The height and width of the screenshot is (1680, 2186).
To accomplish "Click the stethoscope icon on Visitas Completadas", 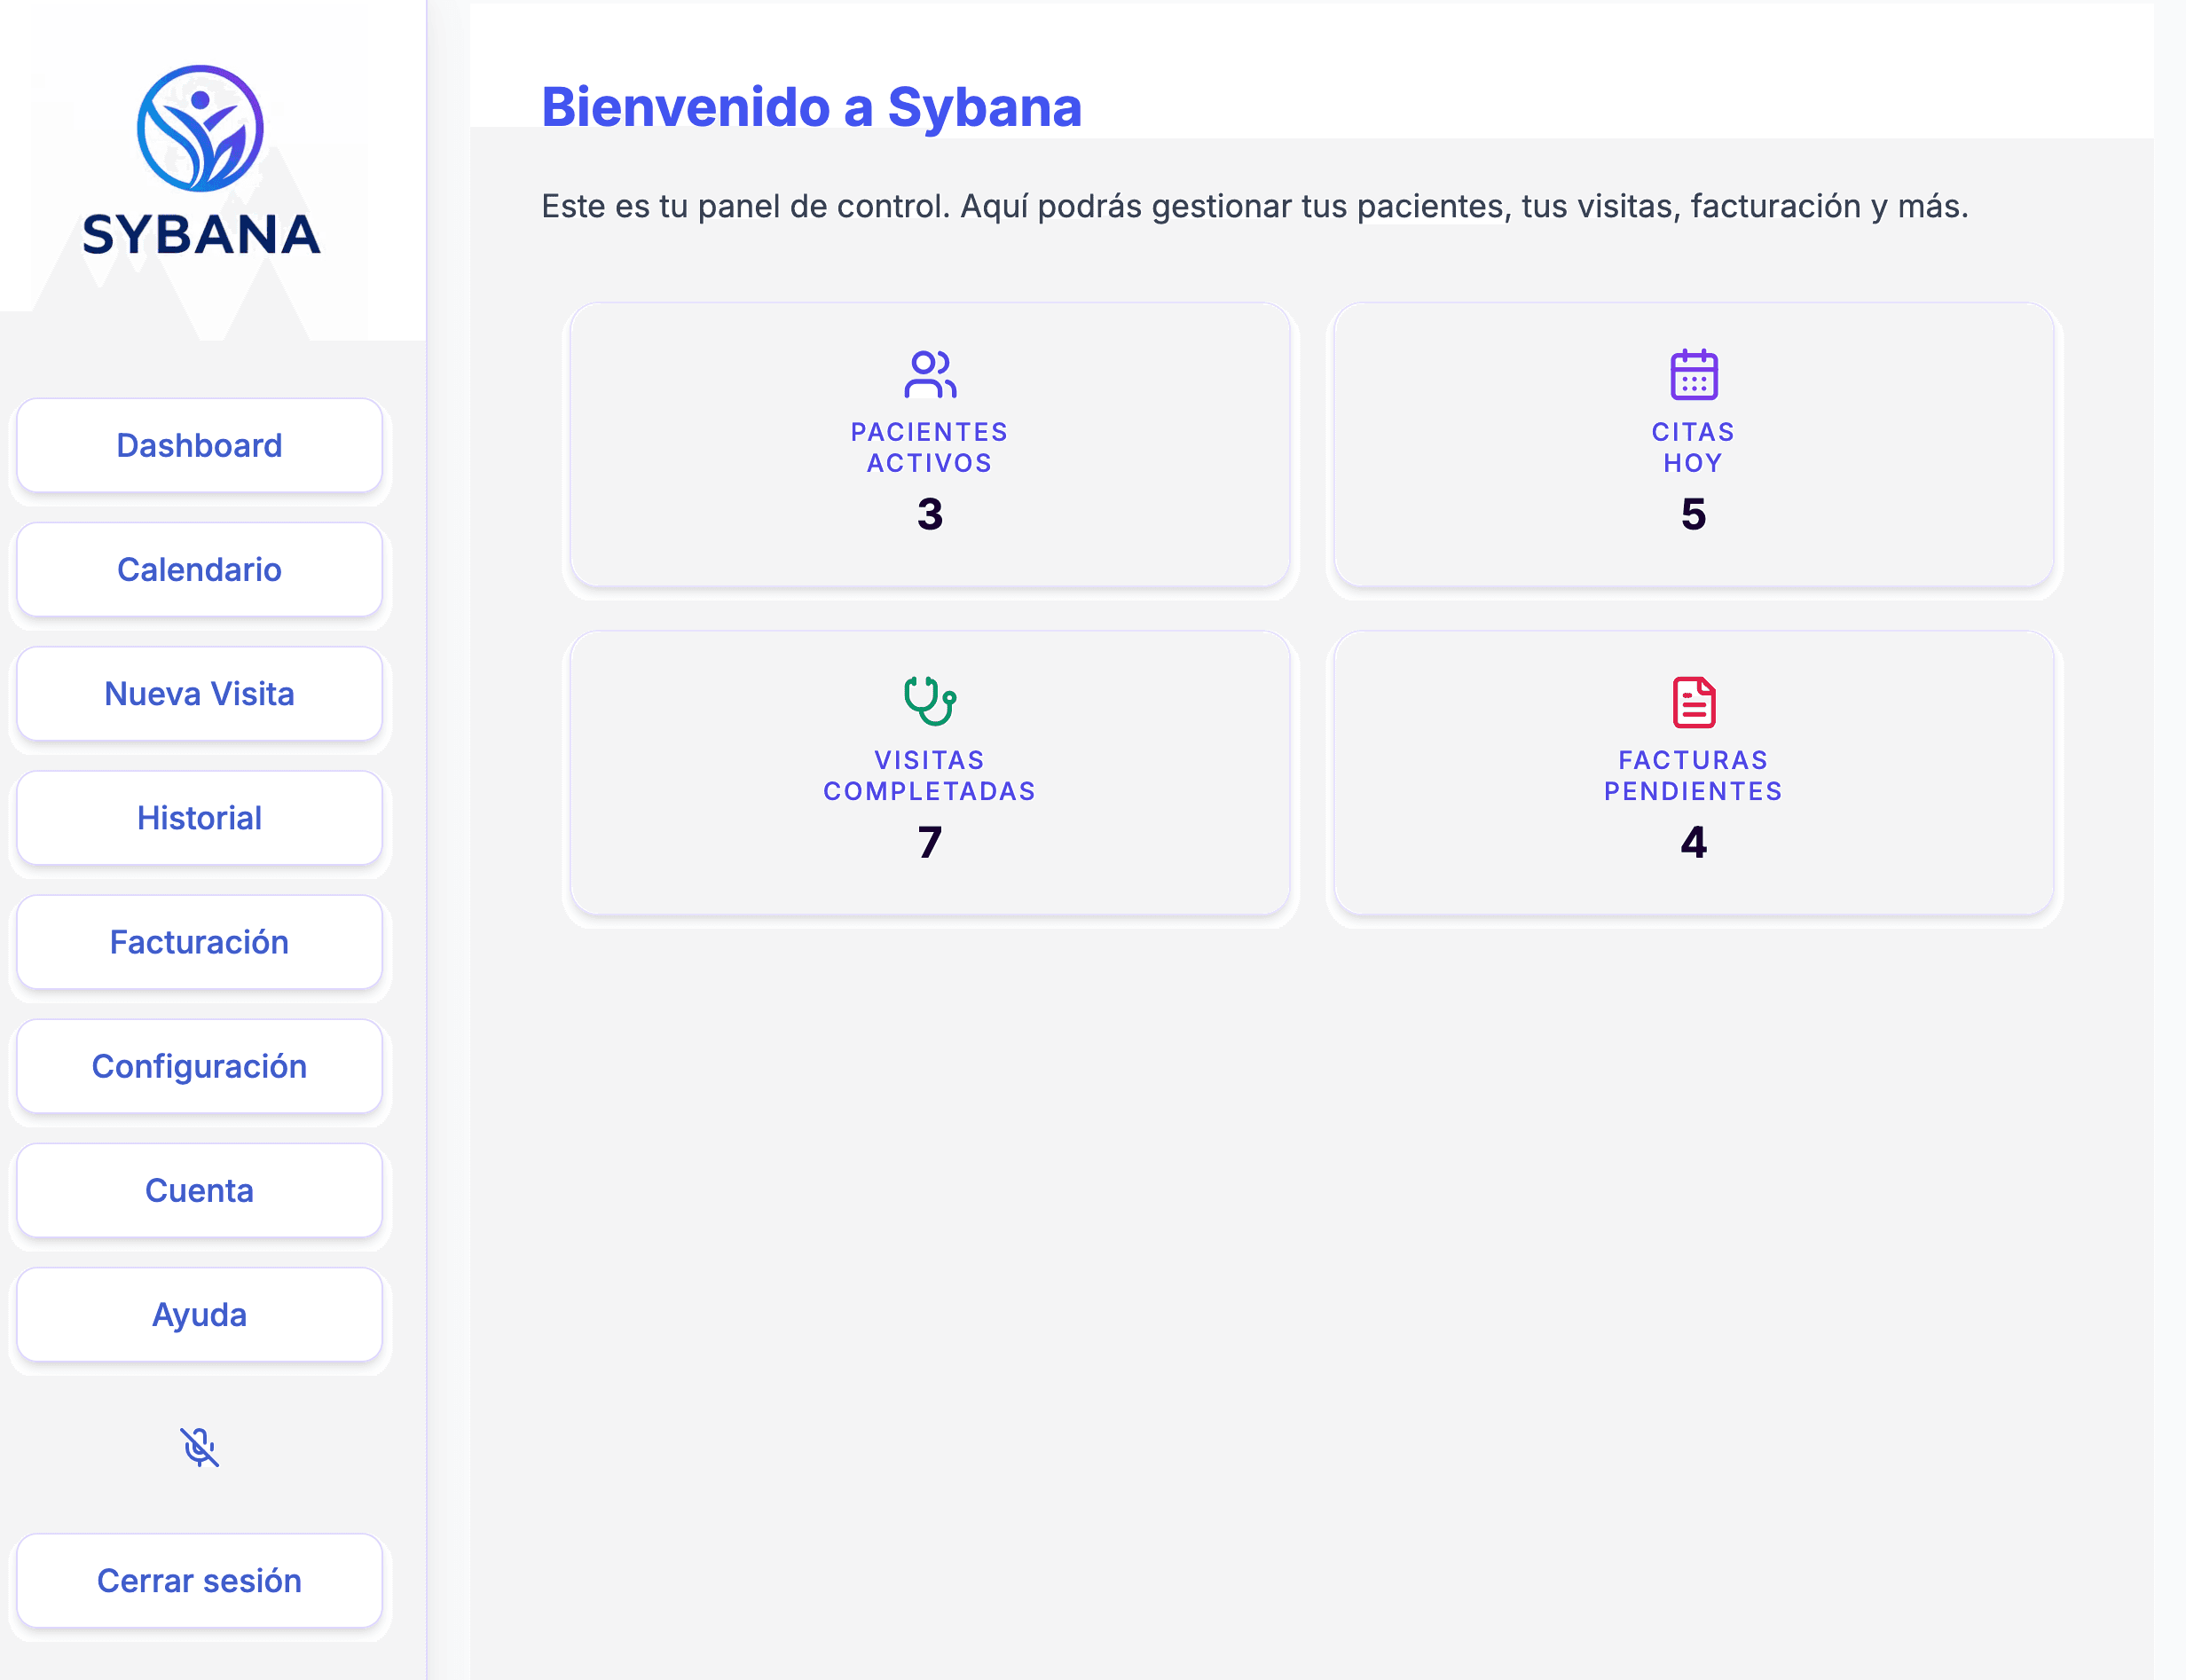I will 929,701.
